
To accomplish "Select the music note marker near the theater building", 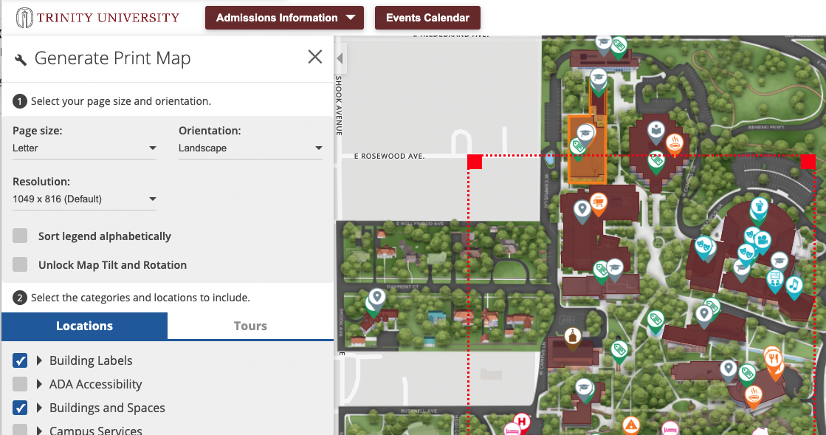I will 794,284.
